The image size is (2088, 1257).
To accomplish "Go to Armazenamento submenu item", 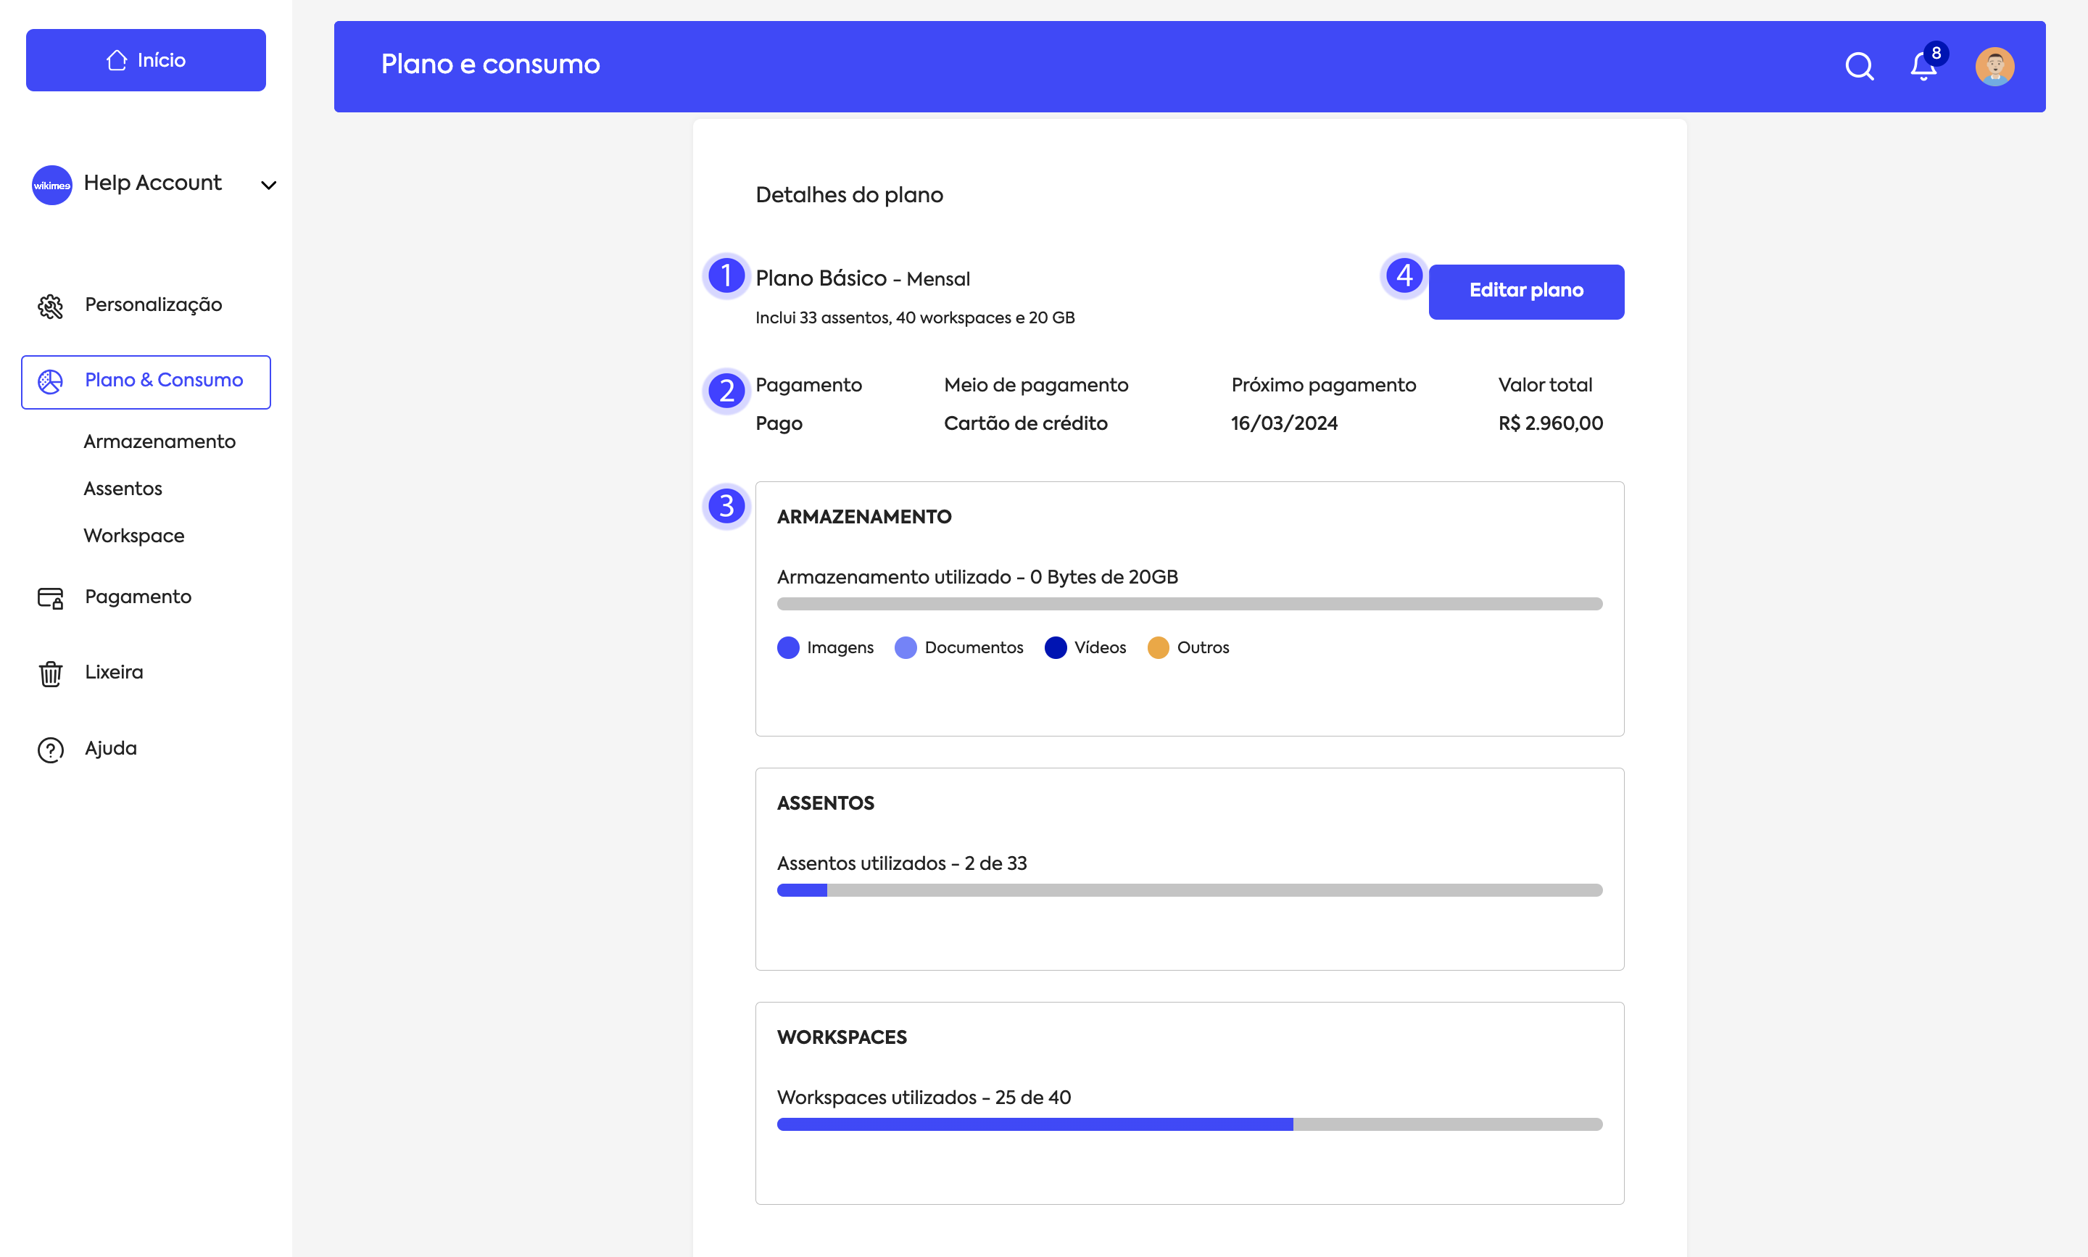I will (159, 441).
